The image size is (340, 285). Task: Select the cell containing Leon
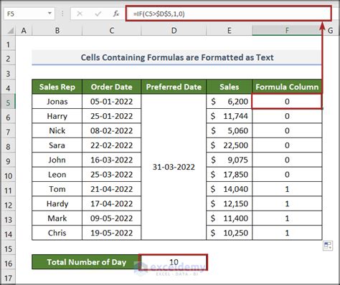[57, 175]
